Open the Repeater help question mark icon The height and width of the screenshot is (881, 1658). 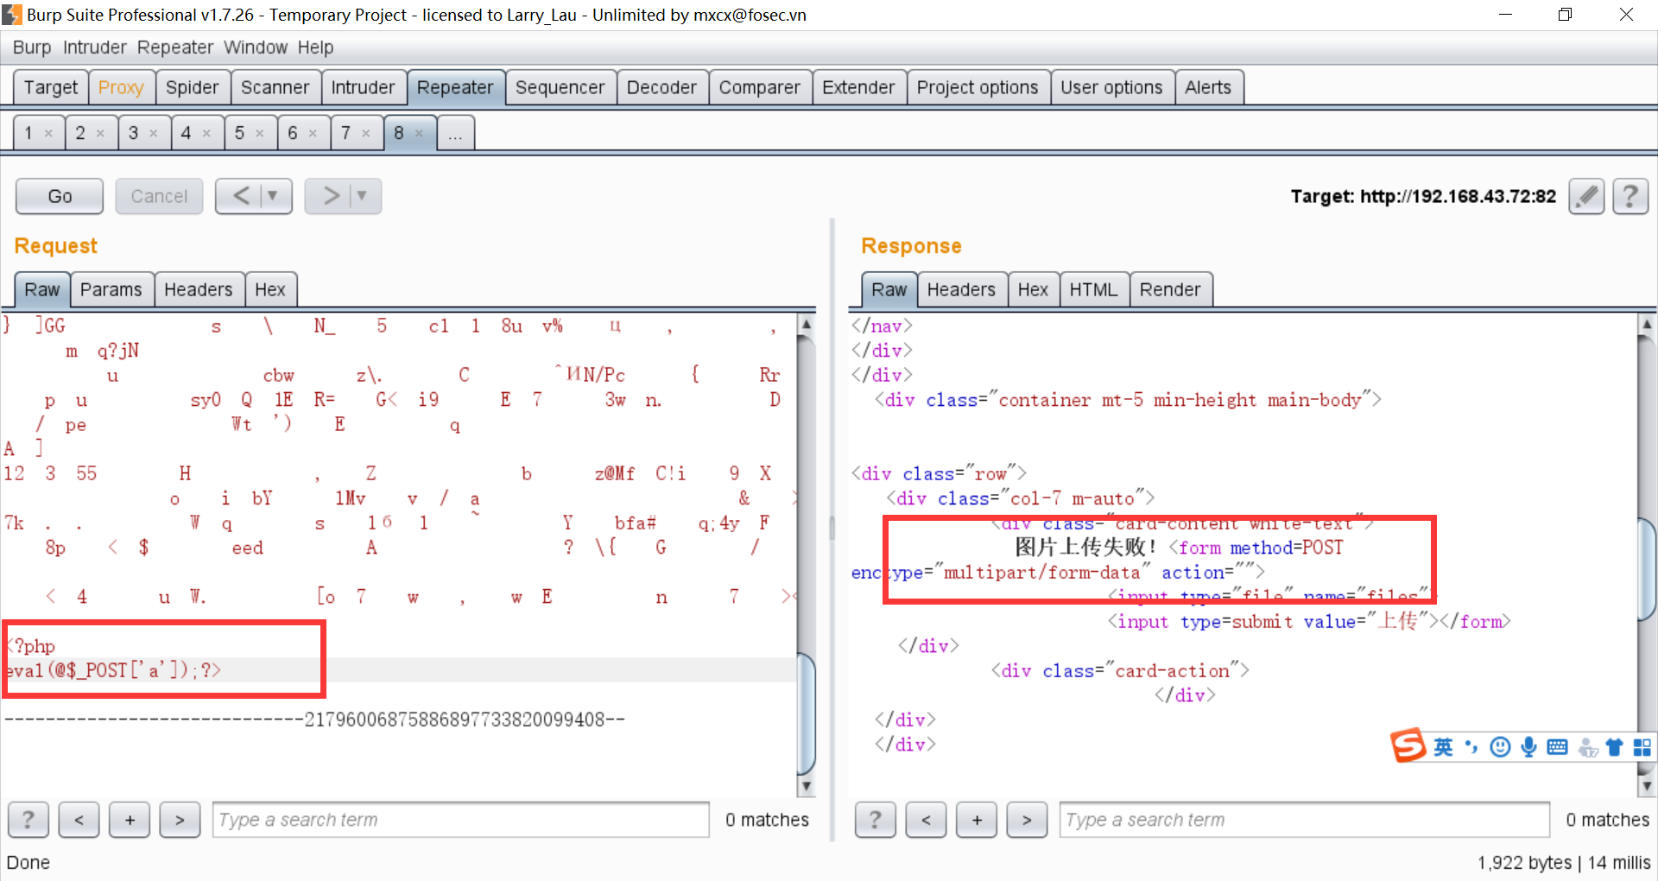click(x=1630, y=196)
